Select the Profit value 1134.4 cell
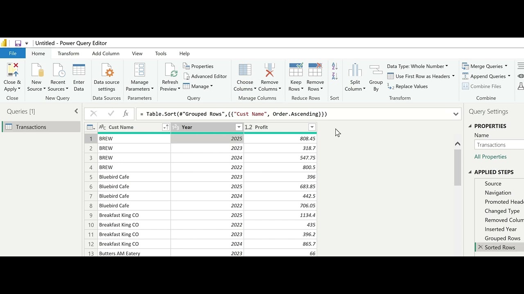 [280, 215]
